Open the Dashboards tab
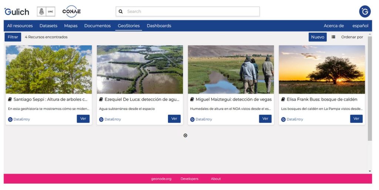The image size is (379, 190). pyautogui.click(x=159, y=26)
